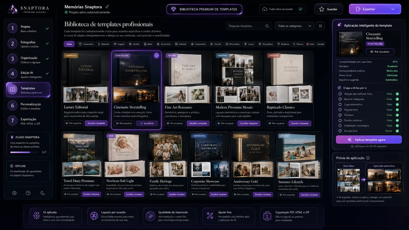This screenshot has height=230, width=409.
Task: Click the lightning icon in Fluxo Snaptora card
Action: [x=12, y=137]
